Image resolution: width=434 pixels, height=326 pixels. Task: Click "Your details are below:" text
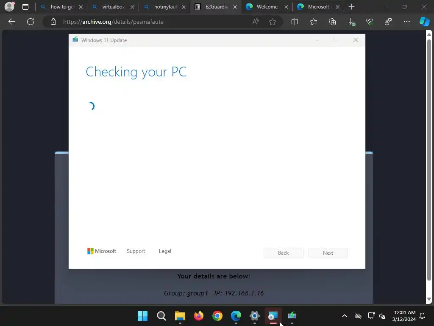pos(214,276)
